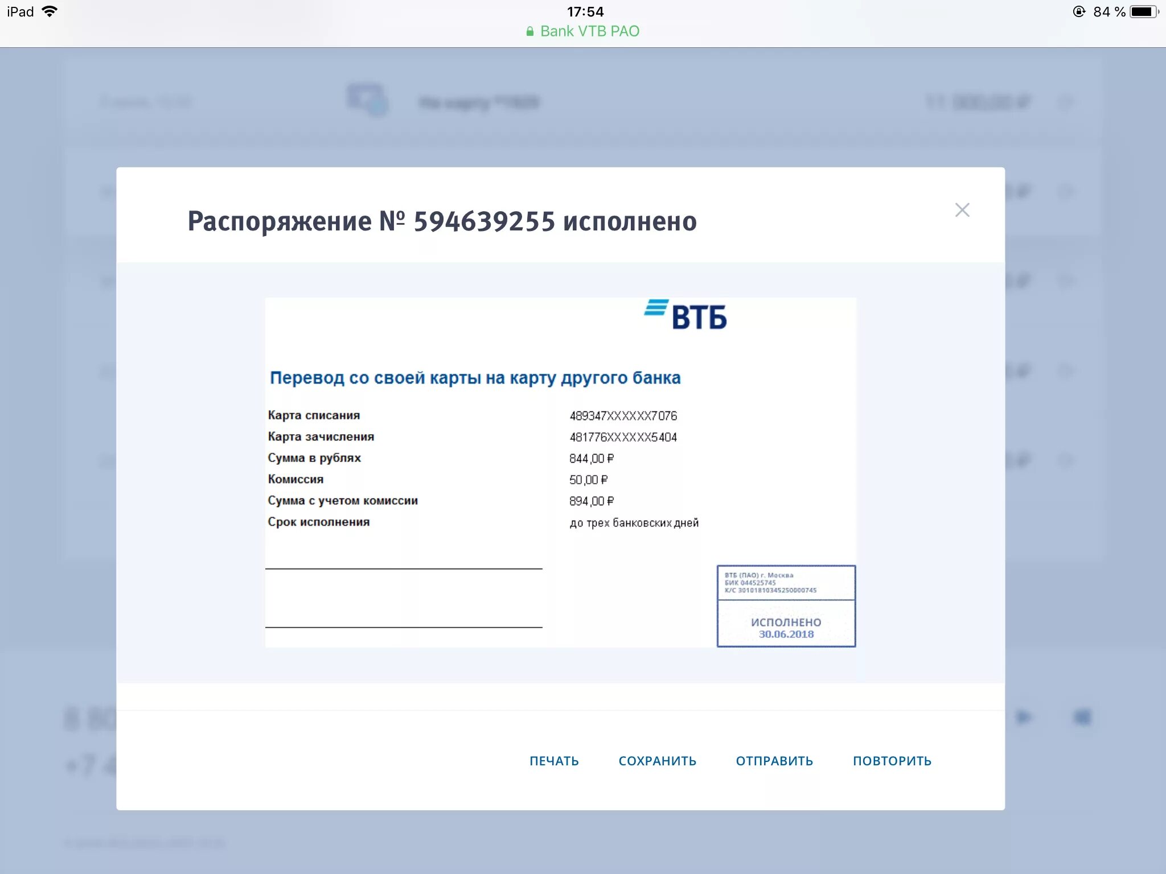Select the total 894,00 ₽

pyautogui.click(x=592, y=501)
